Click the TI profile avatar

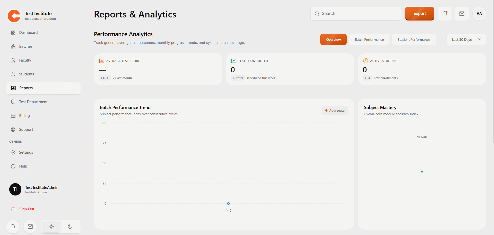tap(15, 189)
